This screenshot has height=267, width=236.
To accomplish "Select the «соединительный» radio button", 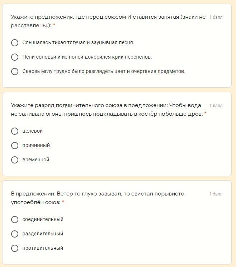I will coord(15,220).
